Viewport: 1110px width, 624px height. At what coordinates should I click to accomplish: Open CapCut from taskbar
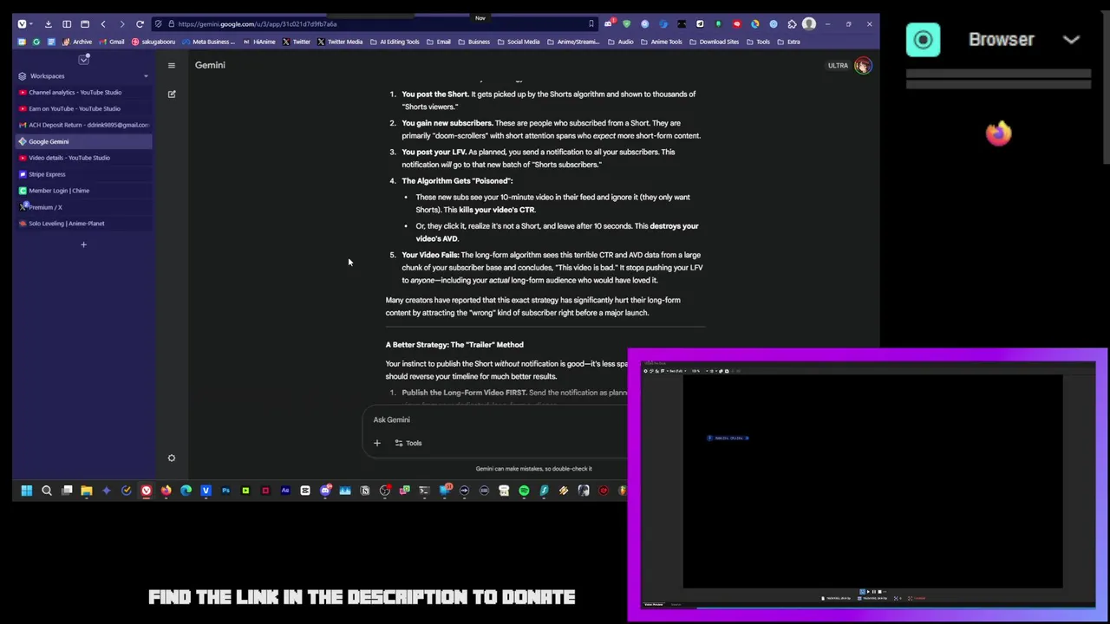(x=305, y=491)
